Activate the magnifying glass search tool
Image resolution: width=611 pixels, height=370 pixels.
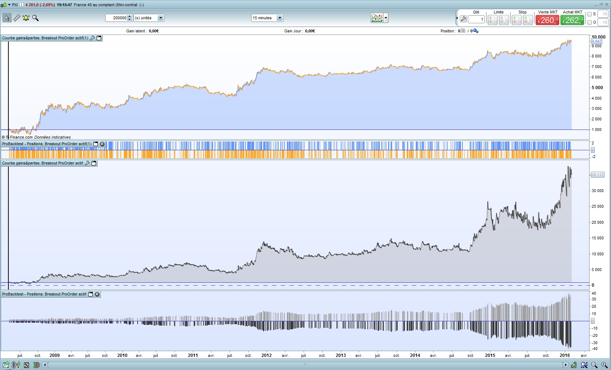click(35, 18)
